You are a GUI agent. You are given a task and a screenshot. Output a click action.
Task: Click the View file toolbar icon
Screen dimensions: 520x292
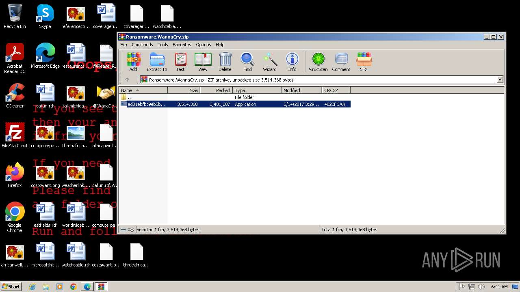[x=203, y=62]
